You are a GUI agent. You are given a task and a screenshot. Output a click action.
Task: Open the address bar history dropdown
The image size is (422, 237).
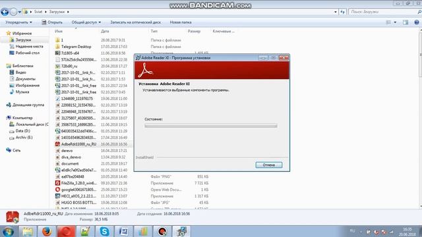[336, 12]
